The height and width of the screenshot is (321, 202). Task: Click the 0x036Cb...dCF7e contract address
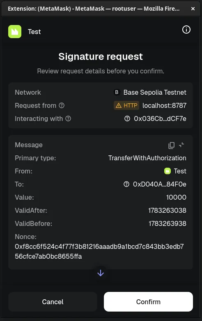tap(160, 118)
